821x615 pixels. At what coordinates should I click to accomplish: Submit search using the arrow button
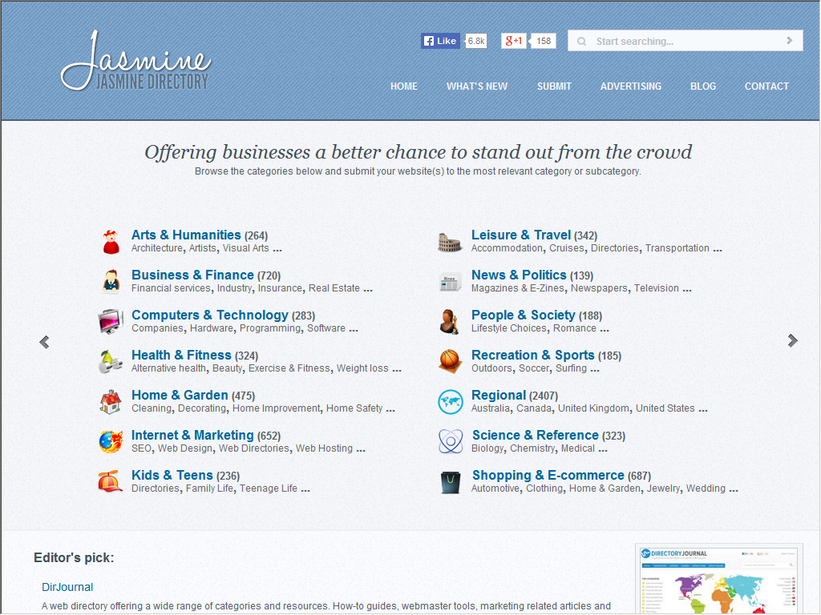(789, 41)
